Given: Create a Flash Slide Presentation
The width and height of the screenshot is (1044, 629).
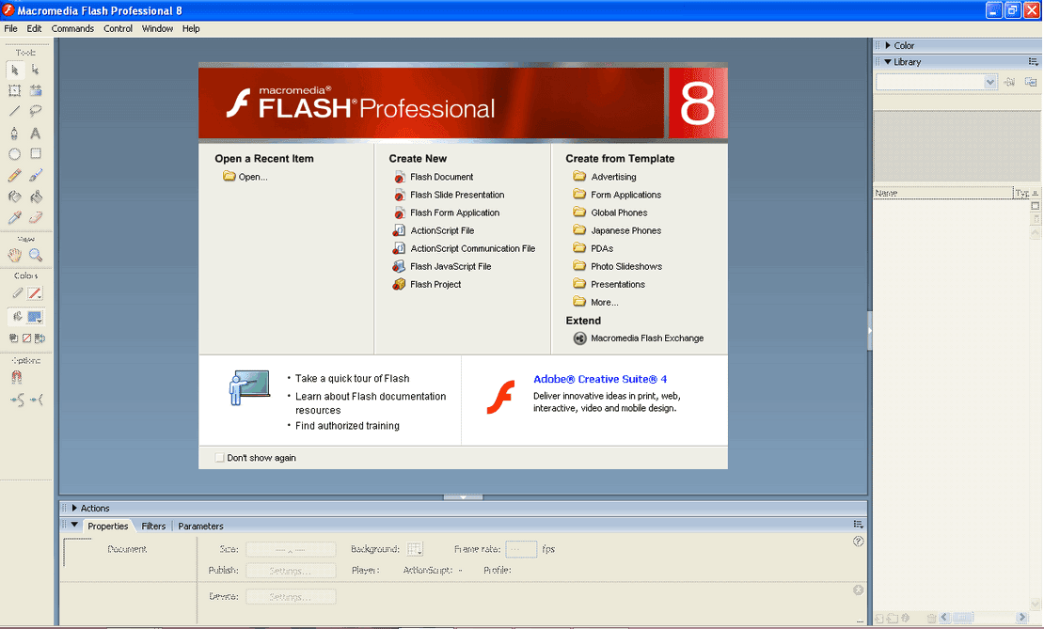Looking at the screenshot, I should pyautogui.click(x=449, y=195).
